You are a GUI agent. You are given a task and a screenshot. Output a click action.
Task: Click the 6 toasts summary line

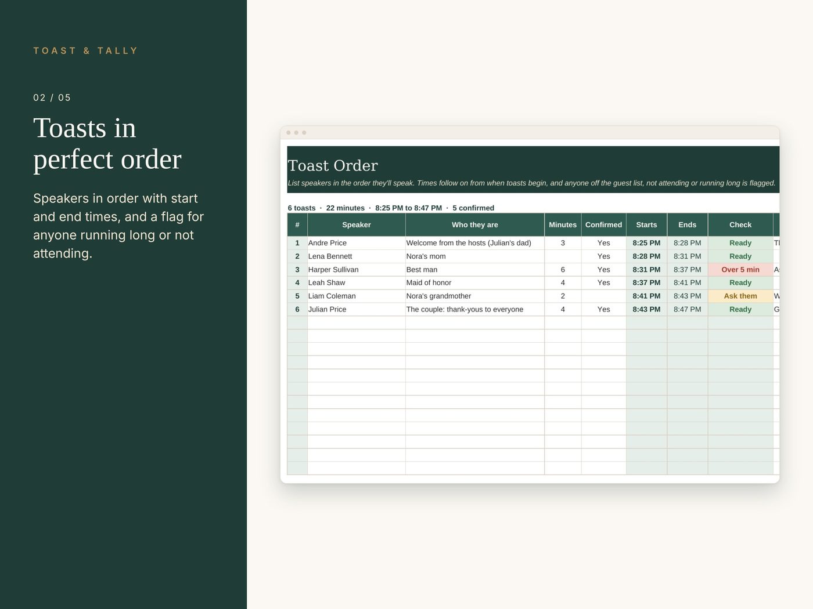tap(391, 208)
